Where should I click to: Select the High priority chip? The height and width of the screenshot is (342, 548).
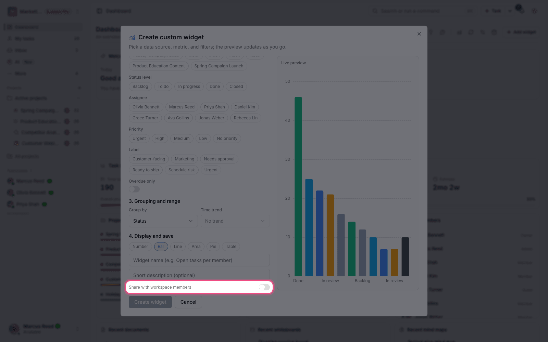point(160,139)
